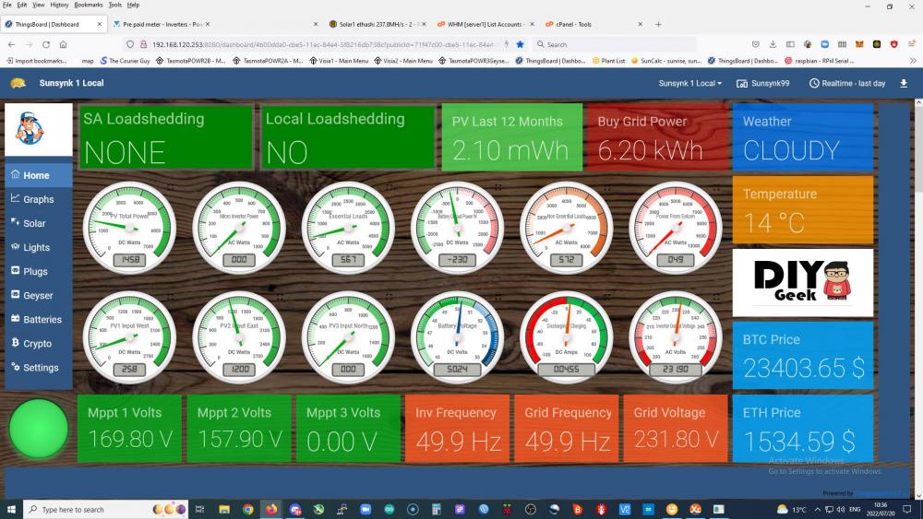Click the Grid Voltage 231.80 V card
Screen dimensions: 923x519
[676, 429]
